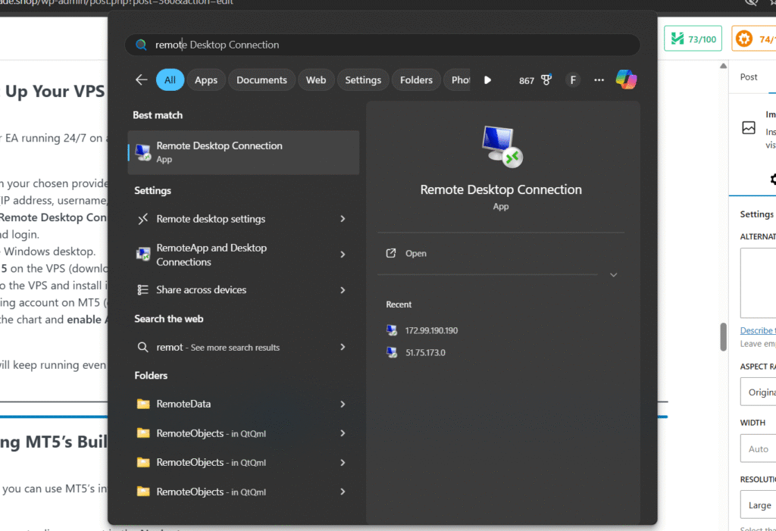
Task: Click the large Remote Desktop Connection preview icon
Action: pyautogui.click(x=502, y=146)
